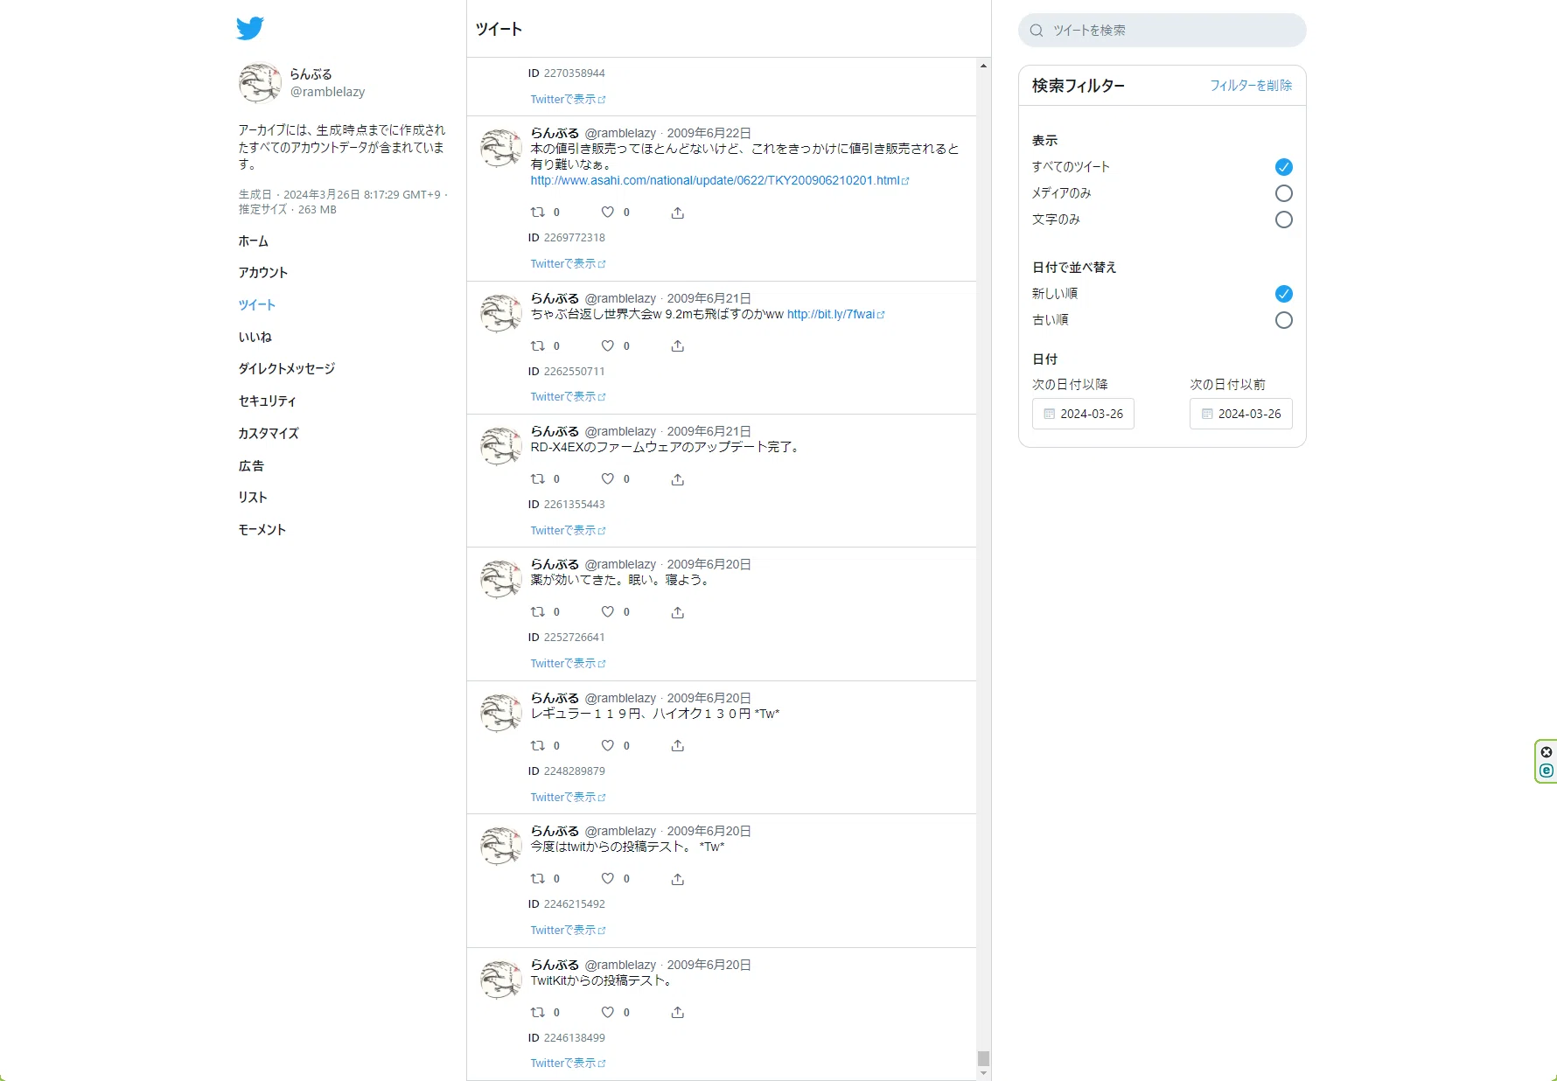1557x1081 pixels.
Task: Click the tweet list scrollbar up arrow
Action: (x=983, y=66)
